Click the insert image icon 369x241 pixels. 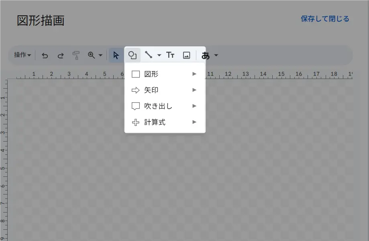[186, 55]
